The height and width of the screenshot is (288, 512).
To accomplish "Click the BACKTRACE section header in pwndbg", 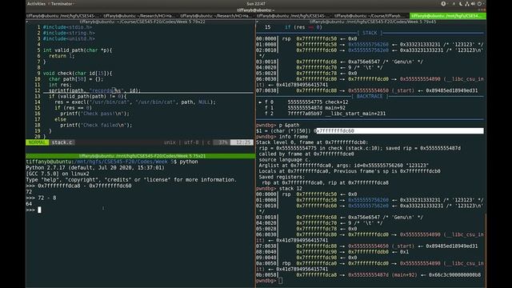I will pos(370,96).
